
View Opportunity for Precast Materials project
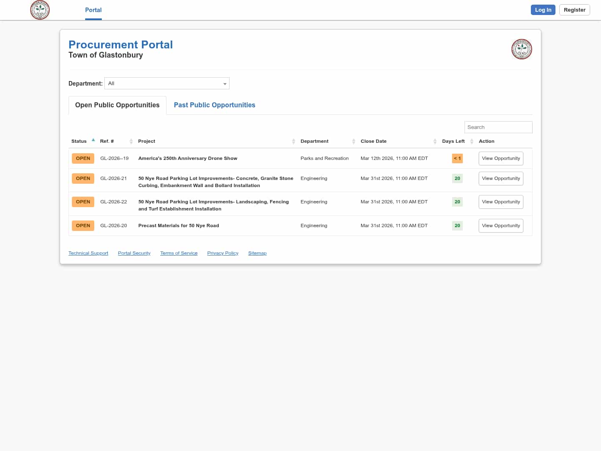pos(501,226)
